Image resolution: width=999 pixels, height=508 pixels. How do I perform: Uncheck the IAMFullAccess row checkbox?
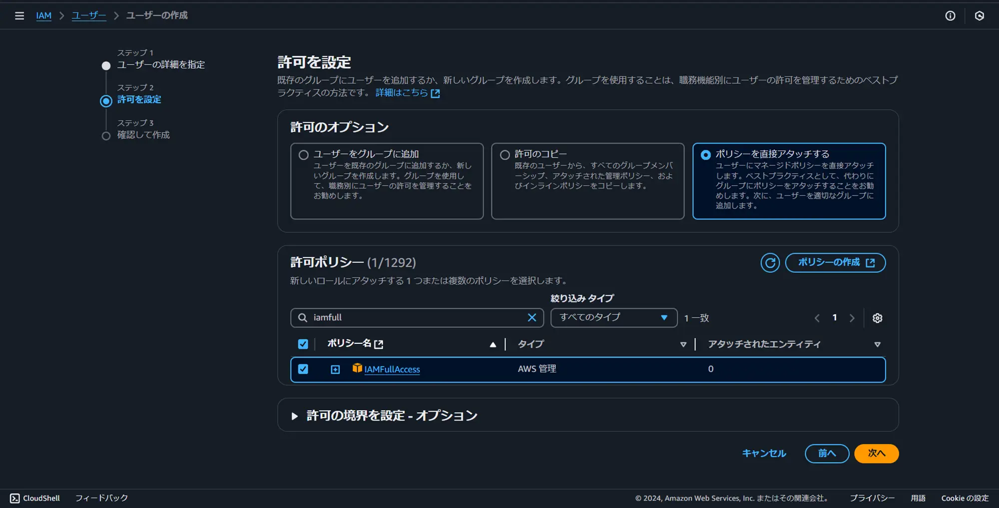click(x=303, y=369)
